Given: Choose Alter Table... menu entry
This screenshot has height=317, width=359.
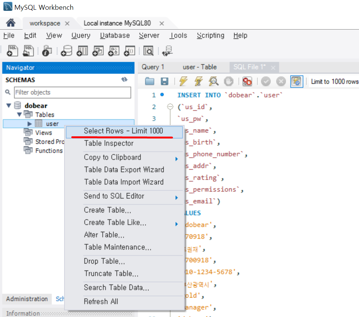Looking at the screenshot, I should [x=124, y=235].
